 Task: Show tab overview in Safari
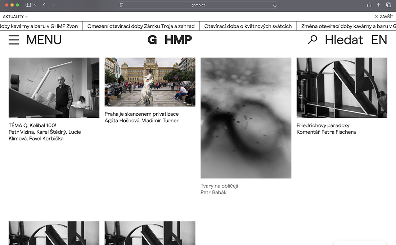[x=388, y=5]
